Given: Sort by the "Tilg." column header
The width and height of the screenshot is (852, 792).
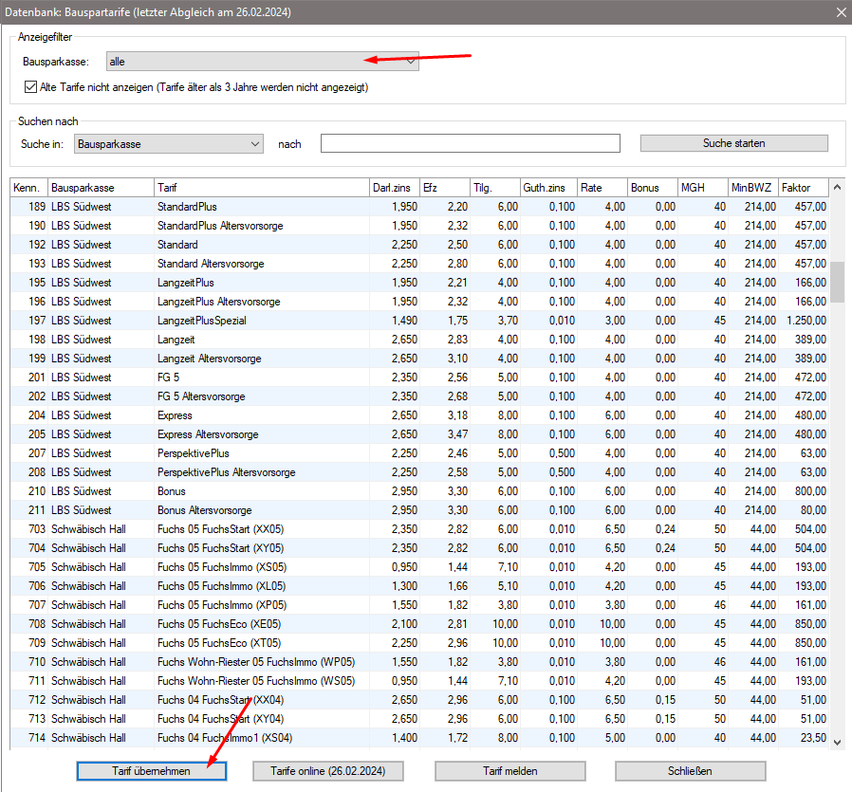Looking at the screenshot, I should pos(495,188).
